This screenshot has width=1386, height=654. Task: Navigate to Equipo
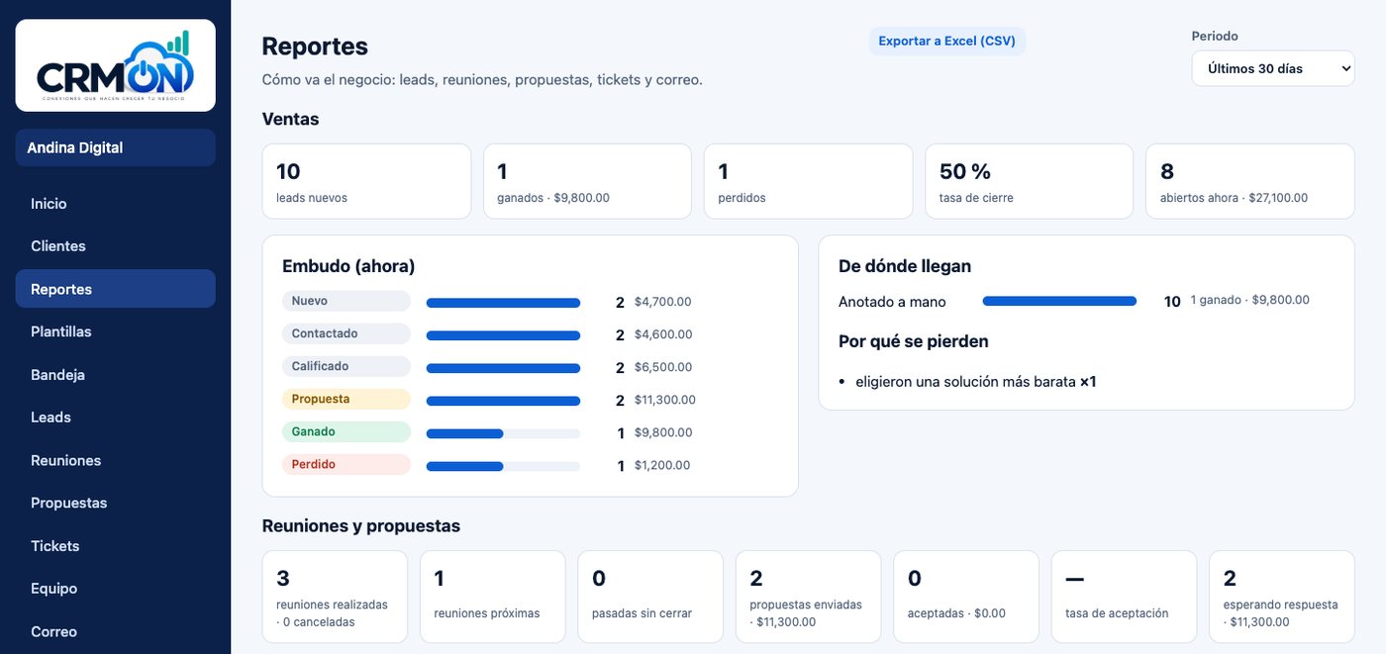coord(115,589)
